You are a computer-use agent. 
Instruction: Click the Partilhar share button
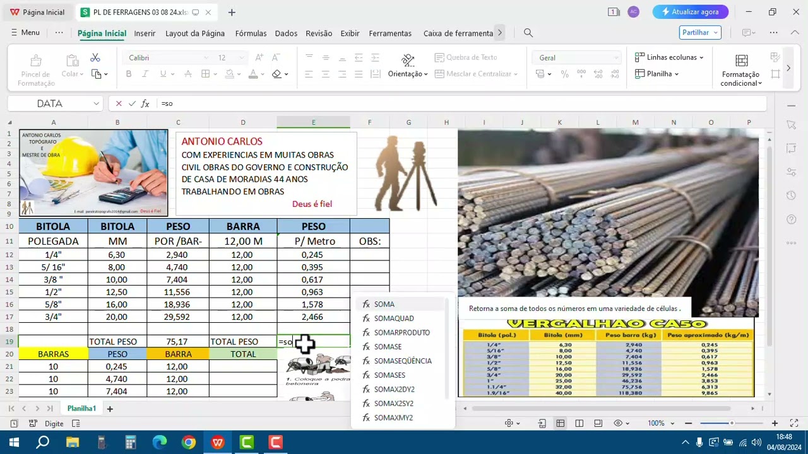[x=700, y=33]
